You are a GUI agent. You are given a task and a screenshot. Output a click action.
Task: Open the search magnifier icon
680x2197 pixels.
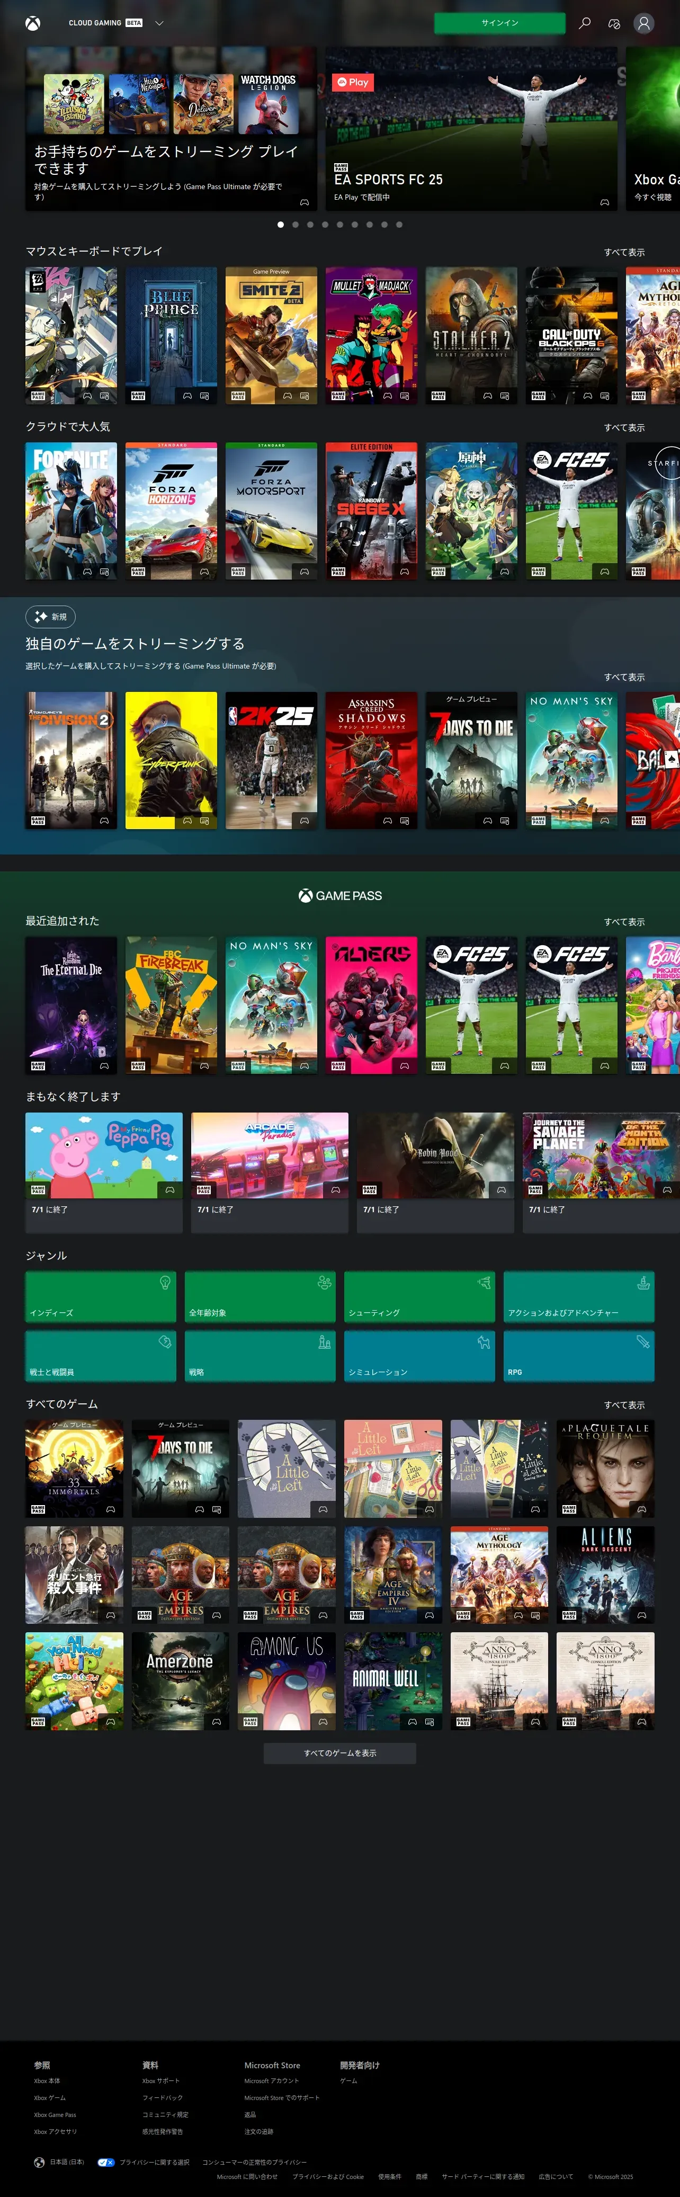(x=585, y=23)
